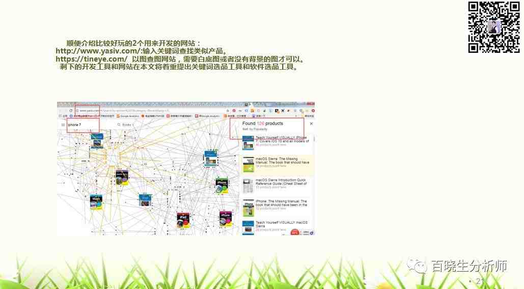This screenshot has height=289, width=524.
Task: Select the pink 'iPhone' book node in the graph
Action: coord(226,219)
